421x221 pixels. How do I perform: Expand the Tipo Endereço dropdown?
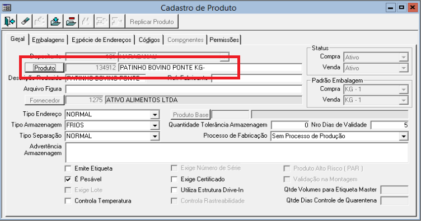coord(155,115)
